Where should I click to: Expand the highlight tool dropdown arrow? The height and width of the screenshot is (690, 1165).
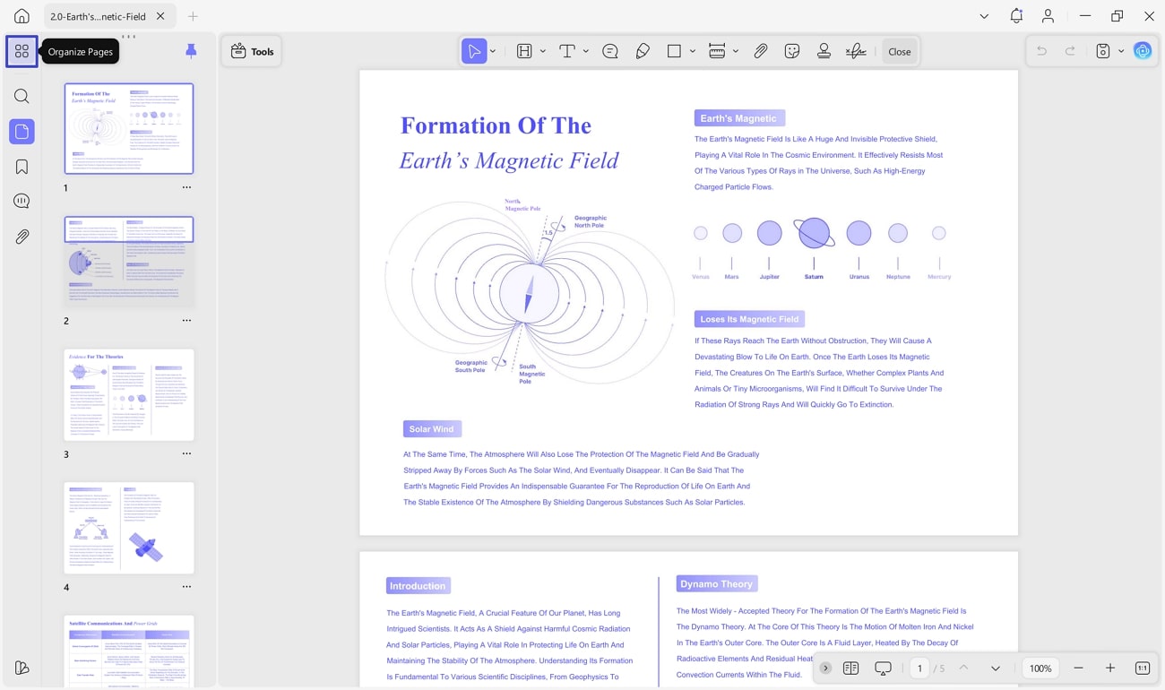point(543,52)
